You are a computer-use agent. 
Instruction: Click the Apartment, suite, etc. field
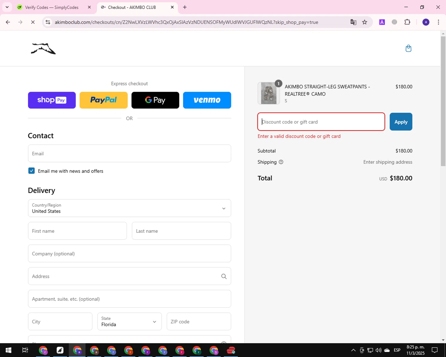point(129,299)
